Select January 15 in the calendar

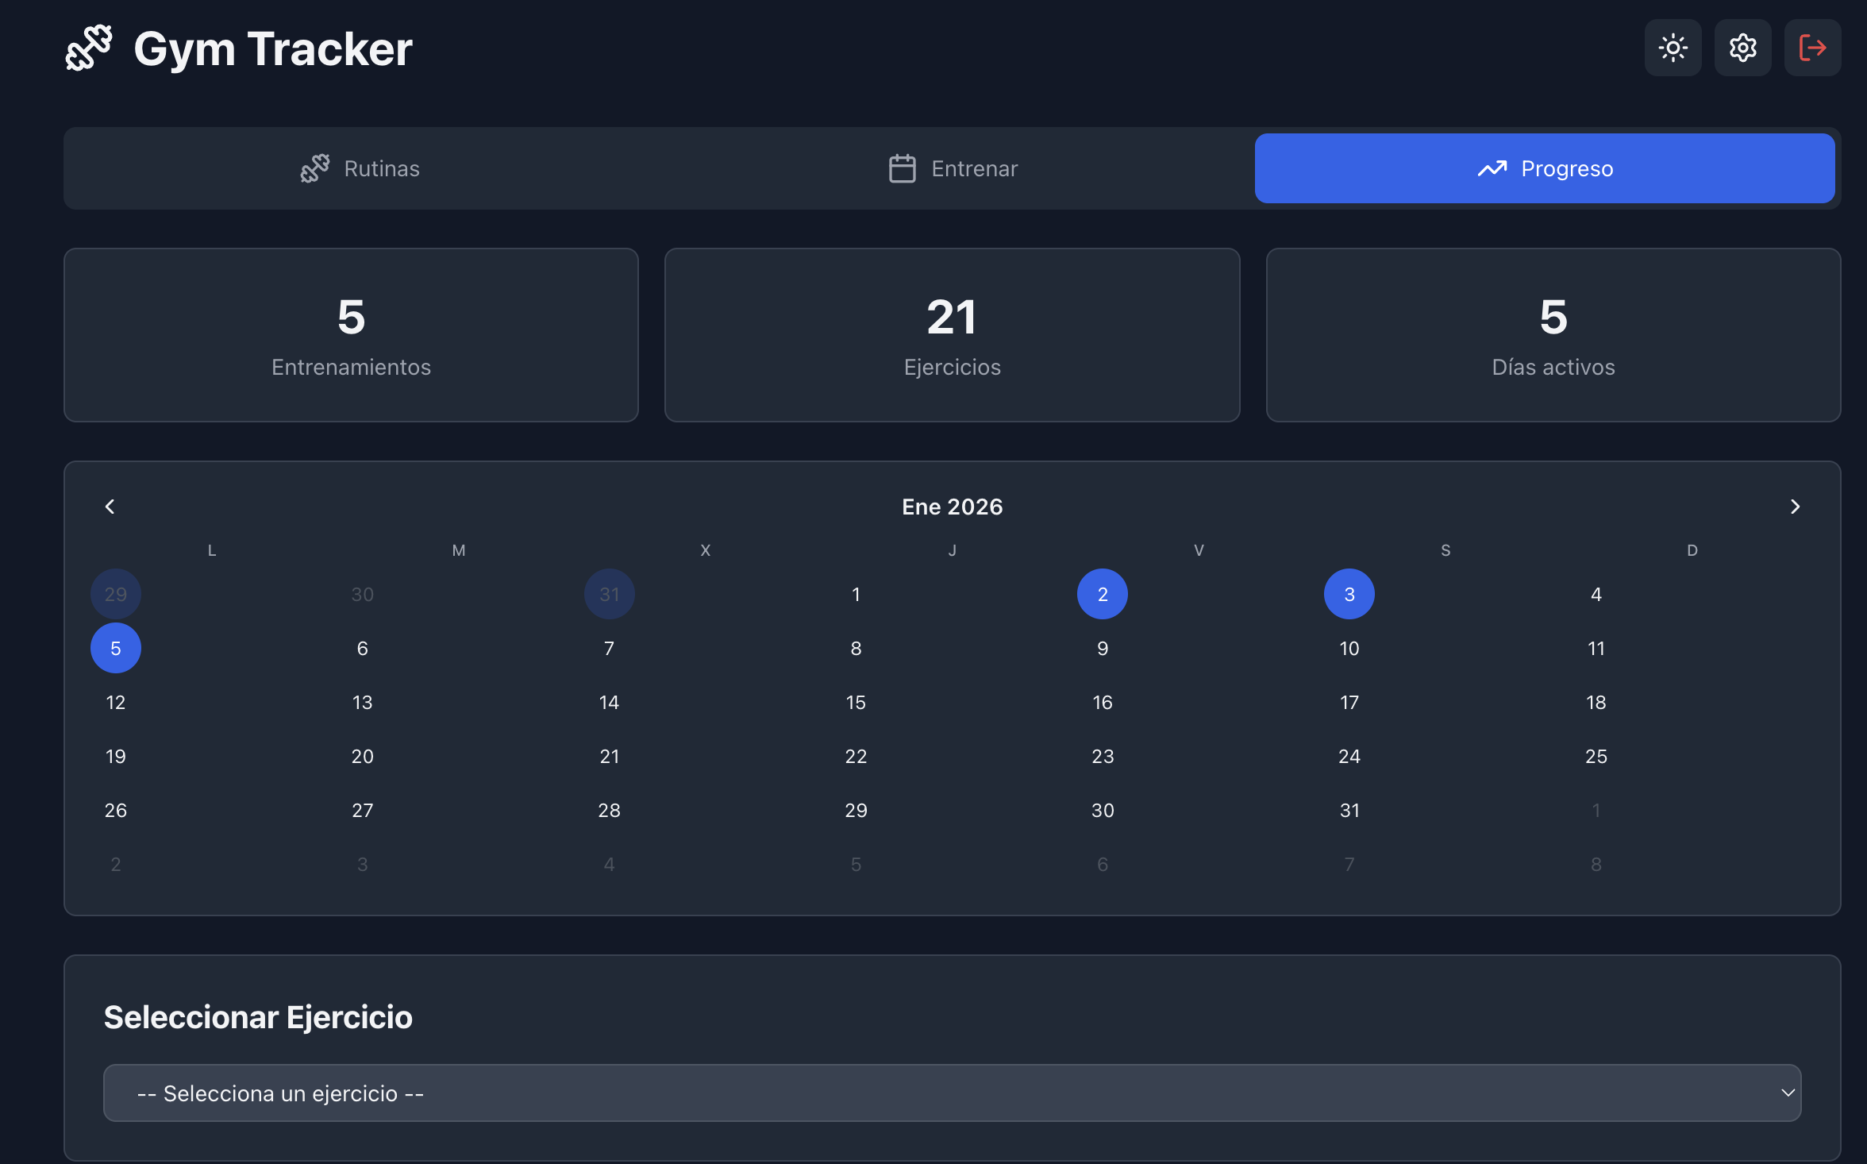[856, 702]
